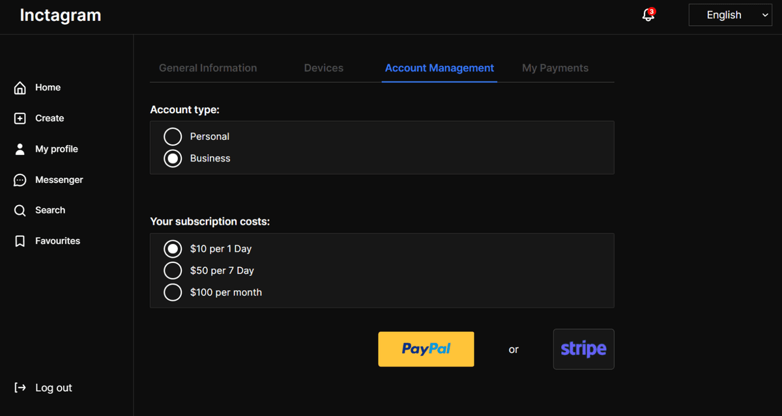Click the Create plus-square icon
Screen dimensions: 782x416
(x=20, y=118)
